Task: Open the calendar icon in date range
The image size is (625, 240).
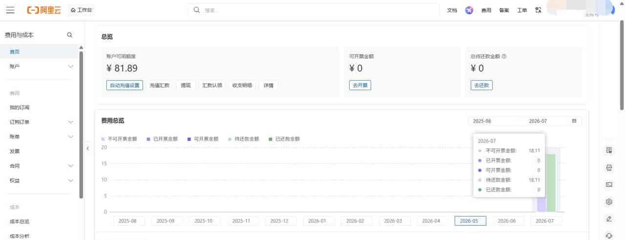Action: 574,121
